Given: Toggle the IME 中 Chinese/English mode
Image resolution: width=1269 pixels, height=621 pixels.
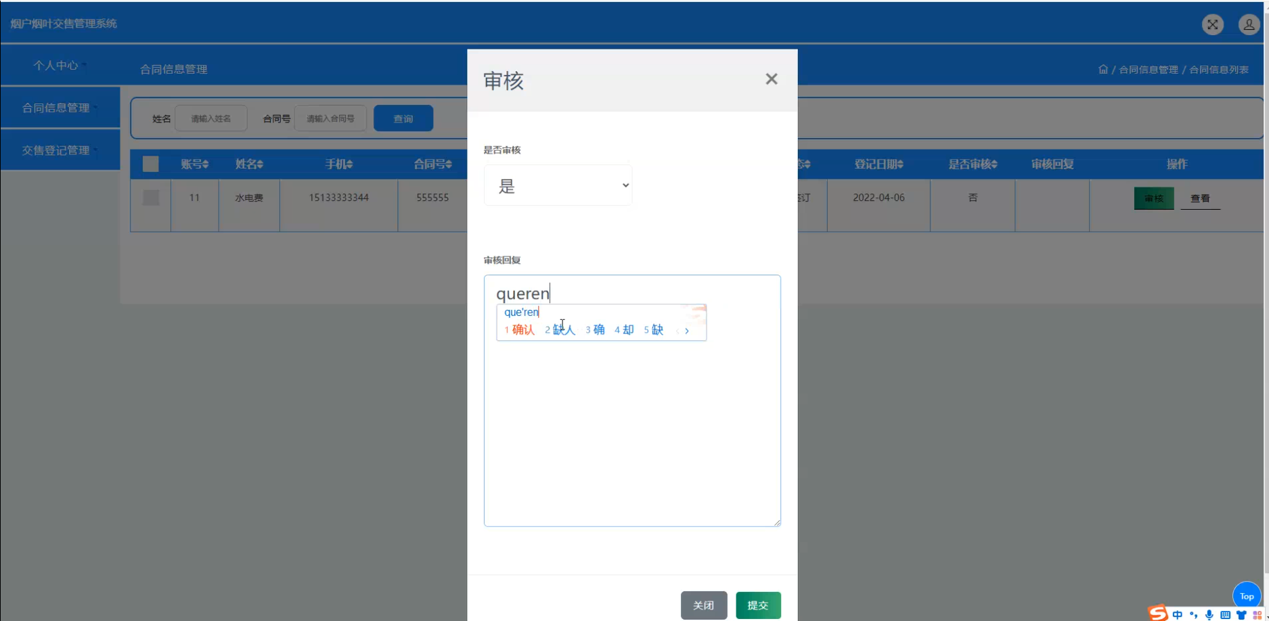Looking at the screenshot, I should pyautogui.click(x=1178, y=615).
